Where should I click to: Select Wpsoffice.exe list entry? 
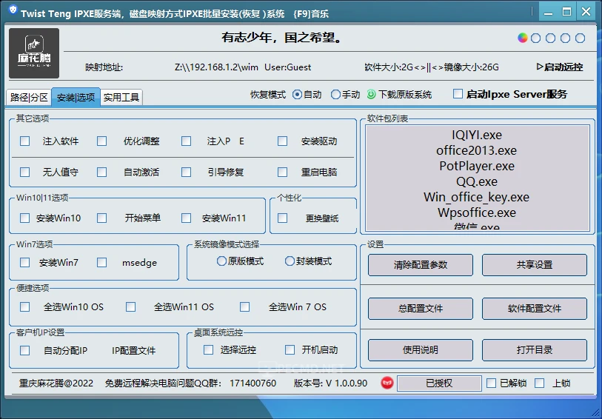(477, 212)
